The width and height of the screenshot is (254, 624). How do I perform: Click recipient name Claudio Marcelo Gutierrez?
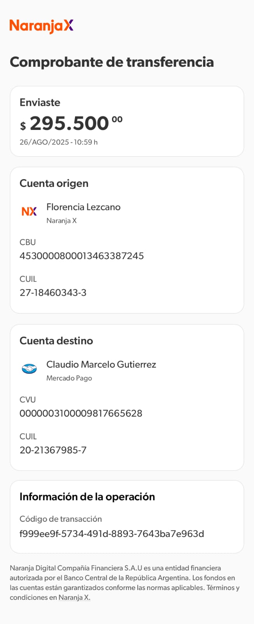tap(101, 364)
